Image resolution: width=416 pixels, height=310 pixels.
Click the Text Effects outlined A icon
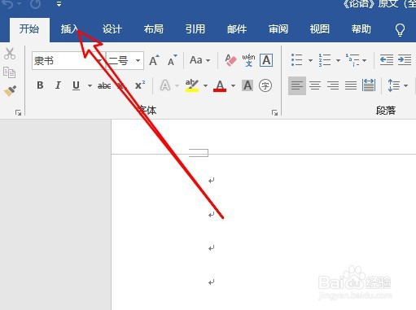165,85
